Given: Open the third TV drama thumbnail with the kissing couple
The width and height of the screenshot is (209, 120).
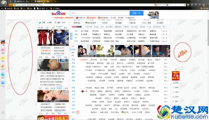Looking at the screenshot, I should (x=124, y=51).
